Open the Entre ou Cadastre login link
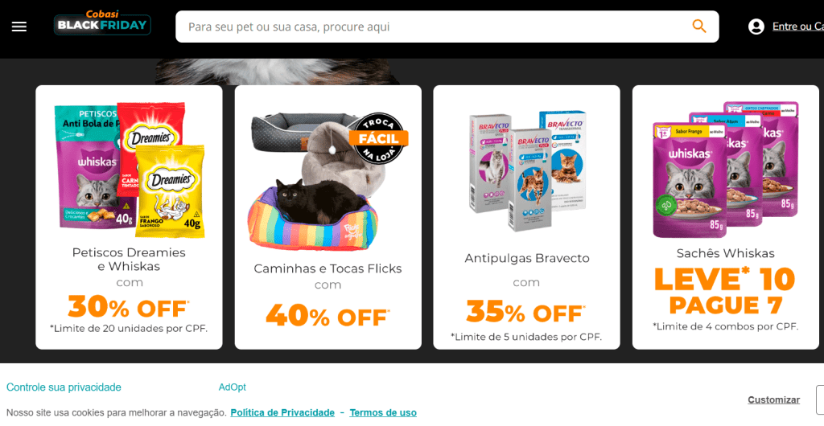This screenshot has width=824, height=426. tap(797, 27)
